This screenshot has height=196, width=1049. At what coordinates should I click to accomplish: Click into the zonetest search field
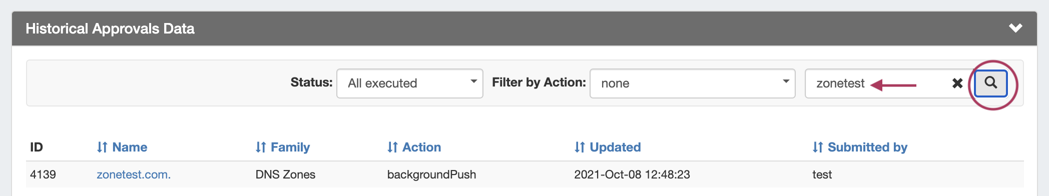882,83
